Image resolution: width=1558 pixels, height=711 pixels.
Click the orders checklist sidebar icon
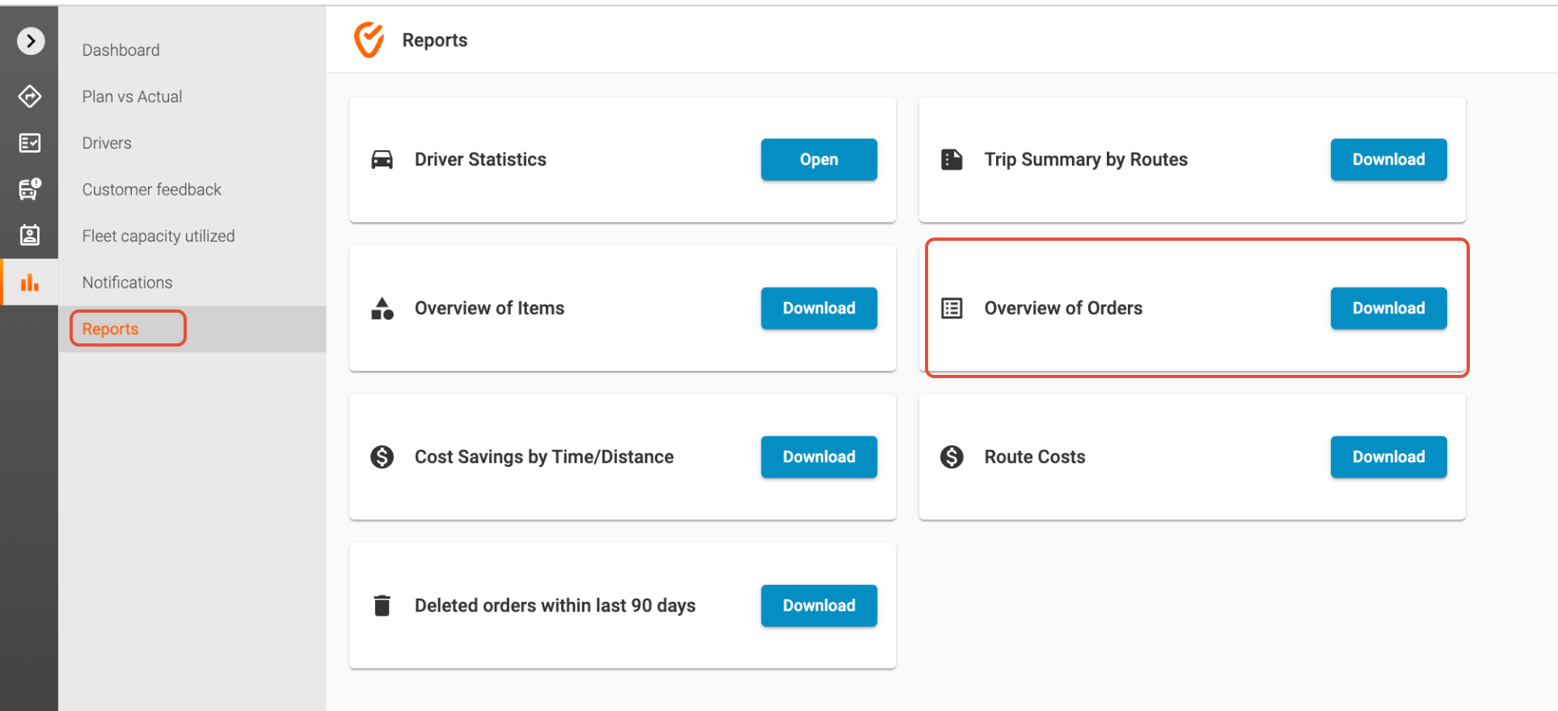(x=30, y=143)
